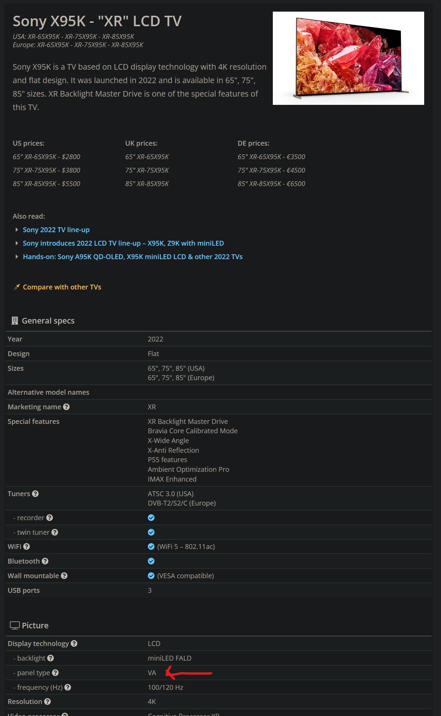This screenshot has height=716, width=441.
Task: Click the (WiFi 5 – 802.11ac) text
Action: pyautogui.click(x=186, y=546)
